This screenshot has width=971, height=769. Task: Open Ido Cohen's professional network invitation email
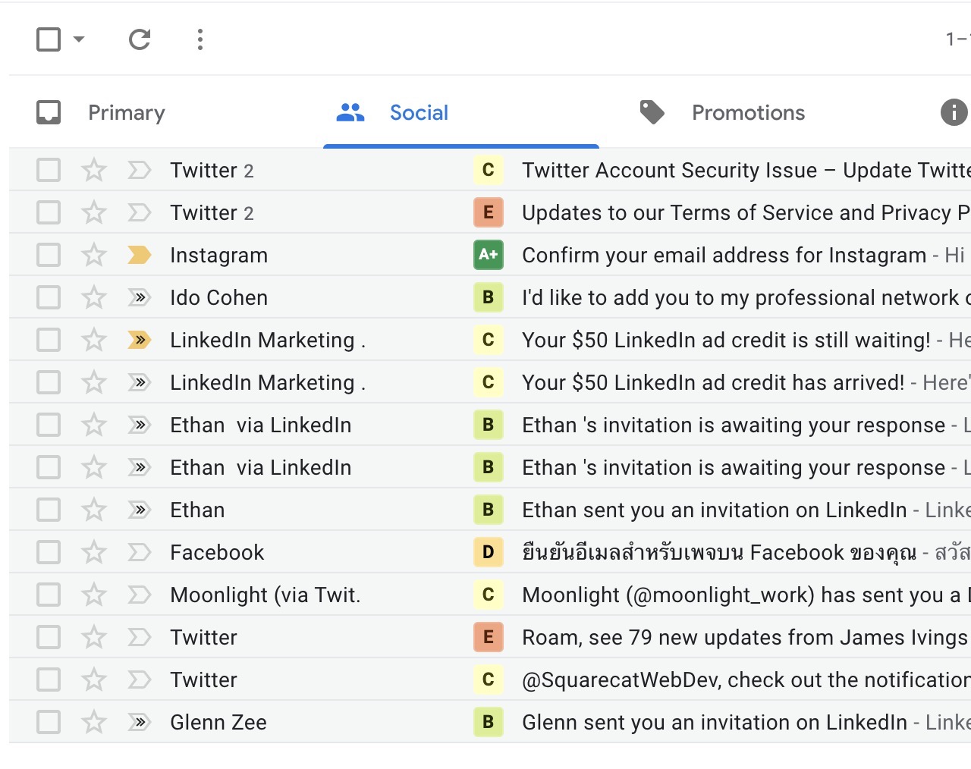[x=490, y=297]
